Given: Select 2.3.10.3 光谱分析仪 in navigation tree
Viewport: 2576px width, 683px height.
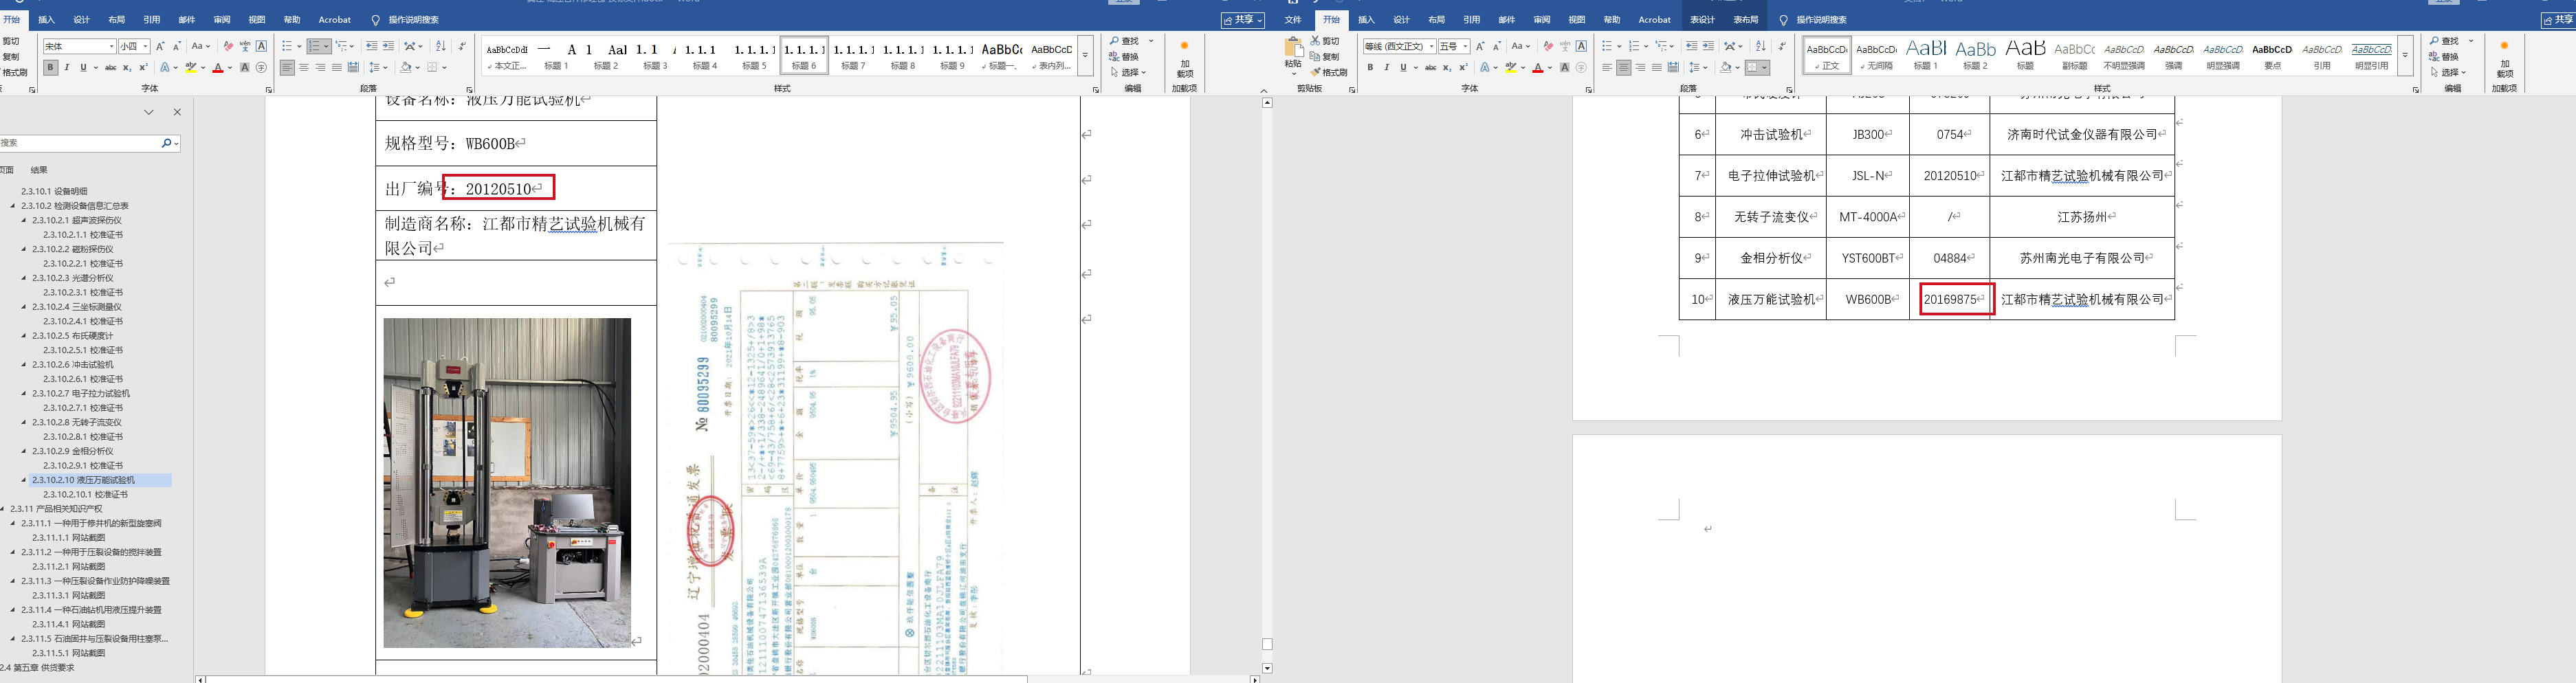Looking at the screenshot, I should (72, 278).
